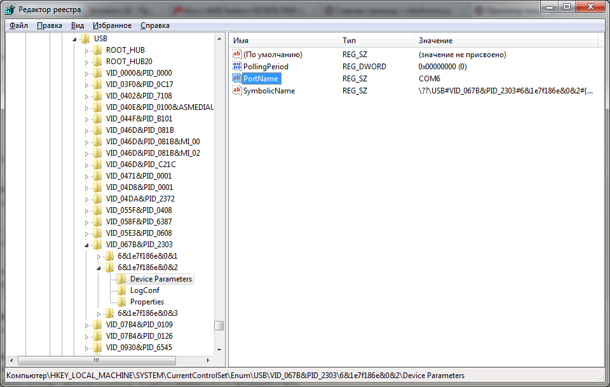Select the VID_05E3&PID_0608 key
This screenshot has height=387, width=610.
point(139,233)
